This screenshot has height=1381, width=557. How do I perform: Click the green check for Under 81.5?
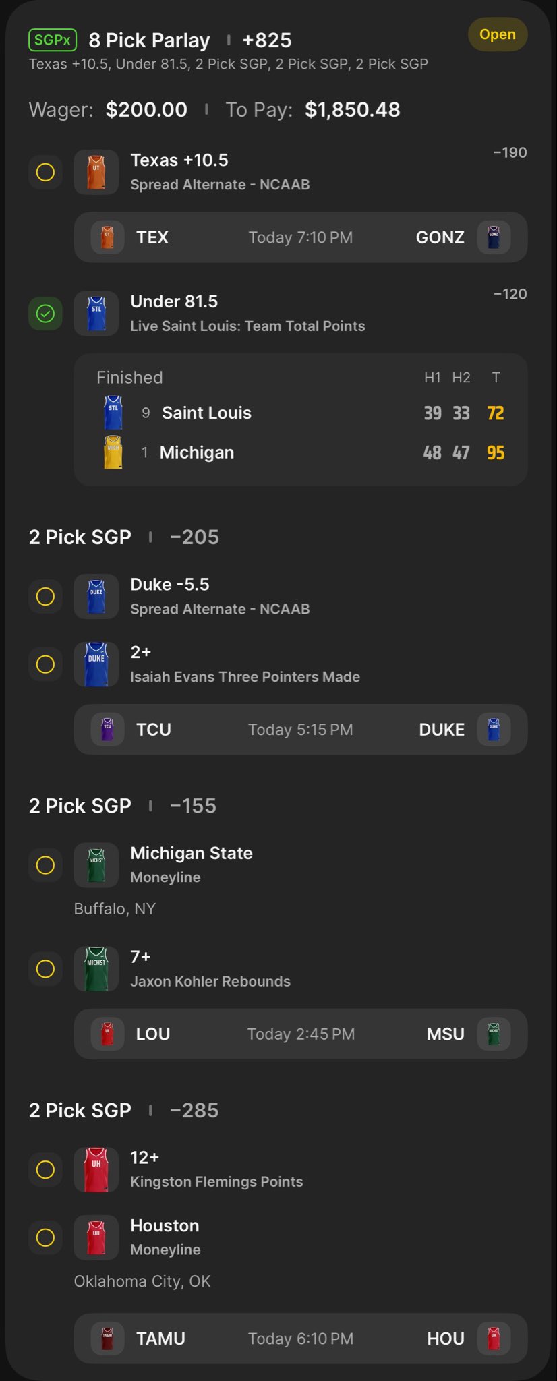(x=45, y=314)
